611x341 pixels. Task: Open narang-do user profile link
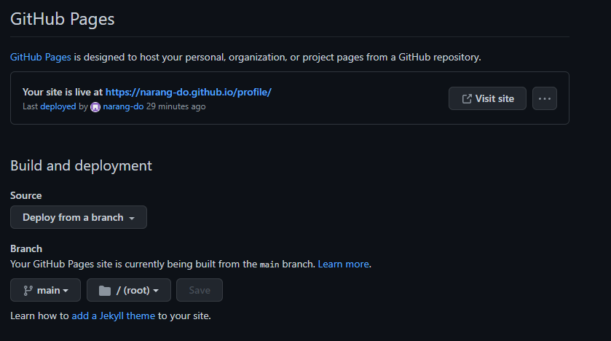click(123, 106)
